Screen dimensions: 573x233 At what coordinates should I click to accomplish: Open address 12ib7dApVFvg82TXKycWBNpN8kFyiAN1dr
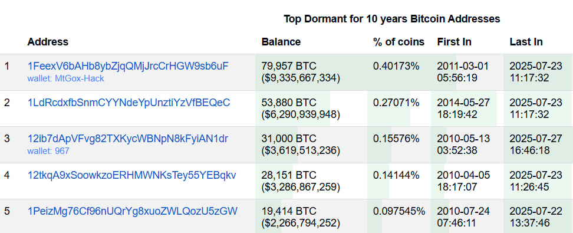click(128, 139)
